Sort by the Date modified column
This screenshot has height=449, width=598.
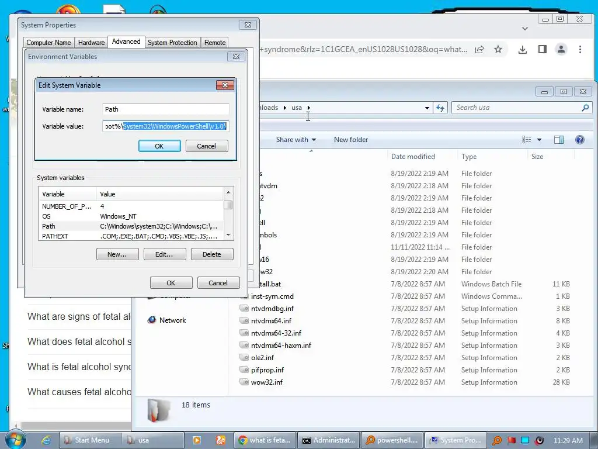(x=413, y=157)
